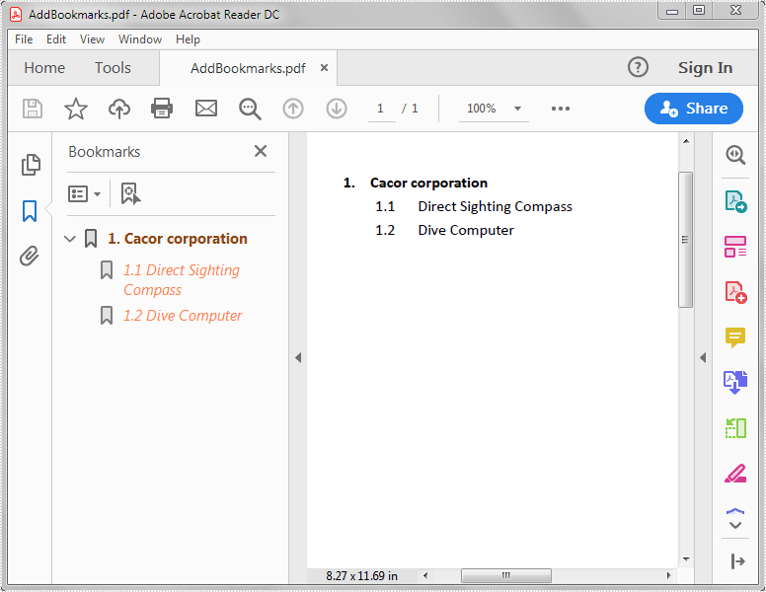Open the Help menu
The width and height of the screenshot is (766, 592).
click(x=188, y=39)
